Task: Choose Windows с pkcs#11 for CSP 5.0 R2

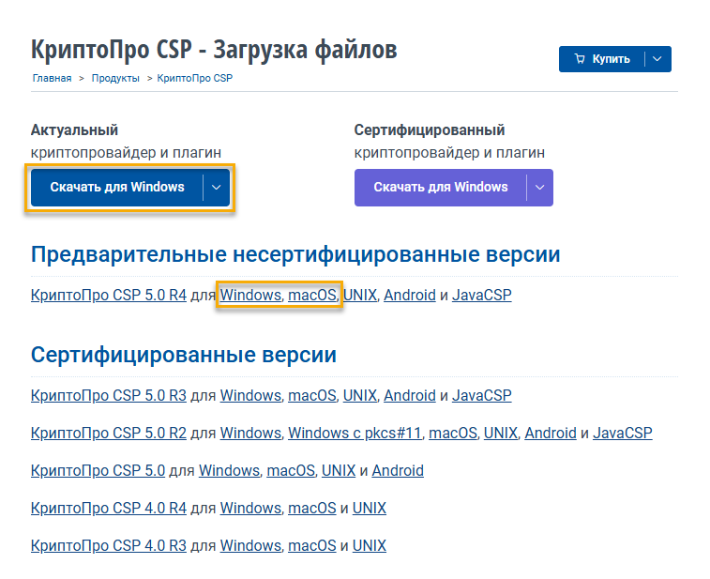Action: [355, 433]
